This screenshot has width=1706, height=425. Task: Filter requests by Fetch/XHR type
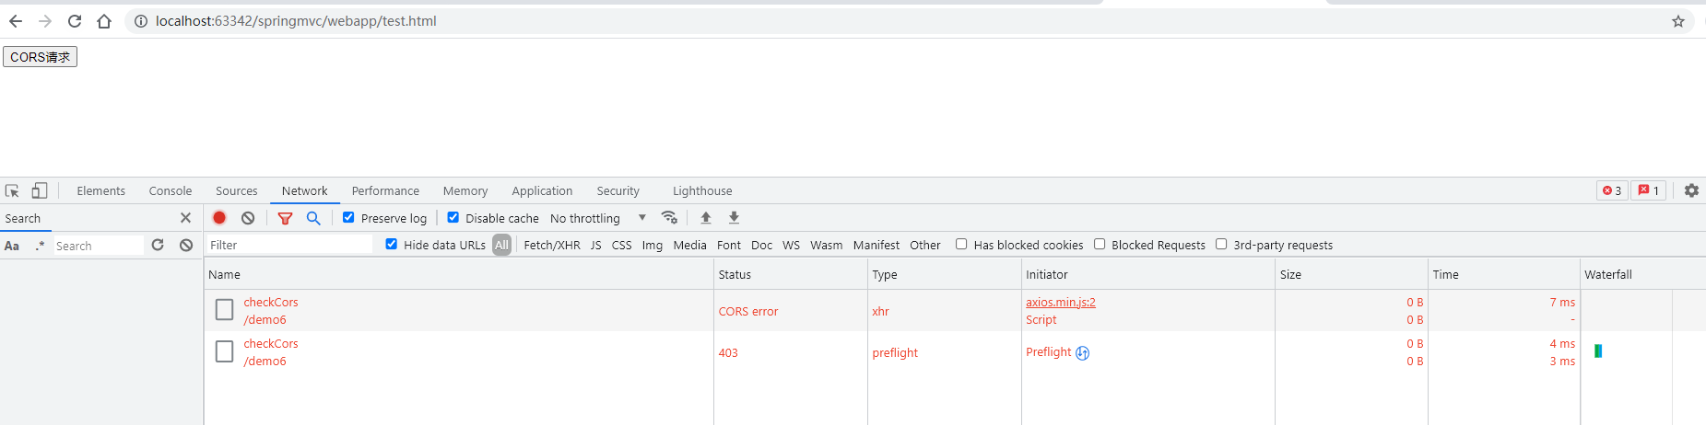pos(552,245)
